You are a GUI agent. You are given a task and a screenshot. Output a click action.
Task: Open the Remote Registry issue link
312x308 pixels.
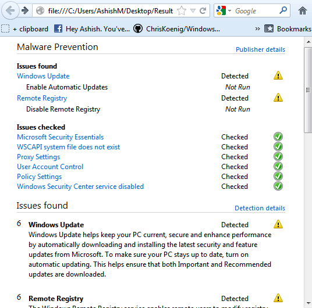click(x=42, y=98)
